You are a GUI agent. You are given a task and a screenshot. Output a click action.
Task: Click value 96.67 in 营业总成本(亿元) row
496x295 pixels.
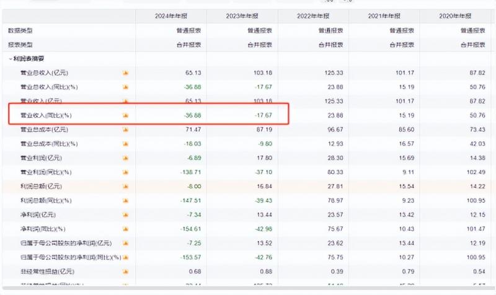tap(335, 130)
